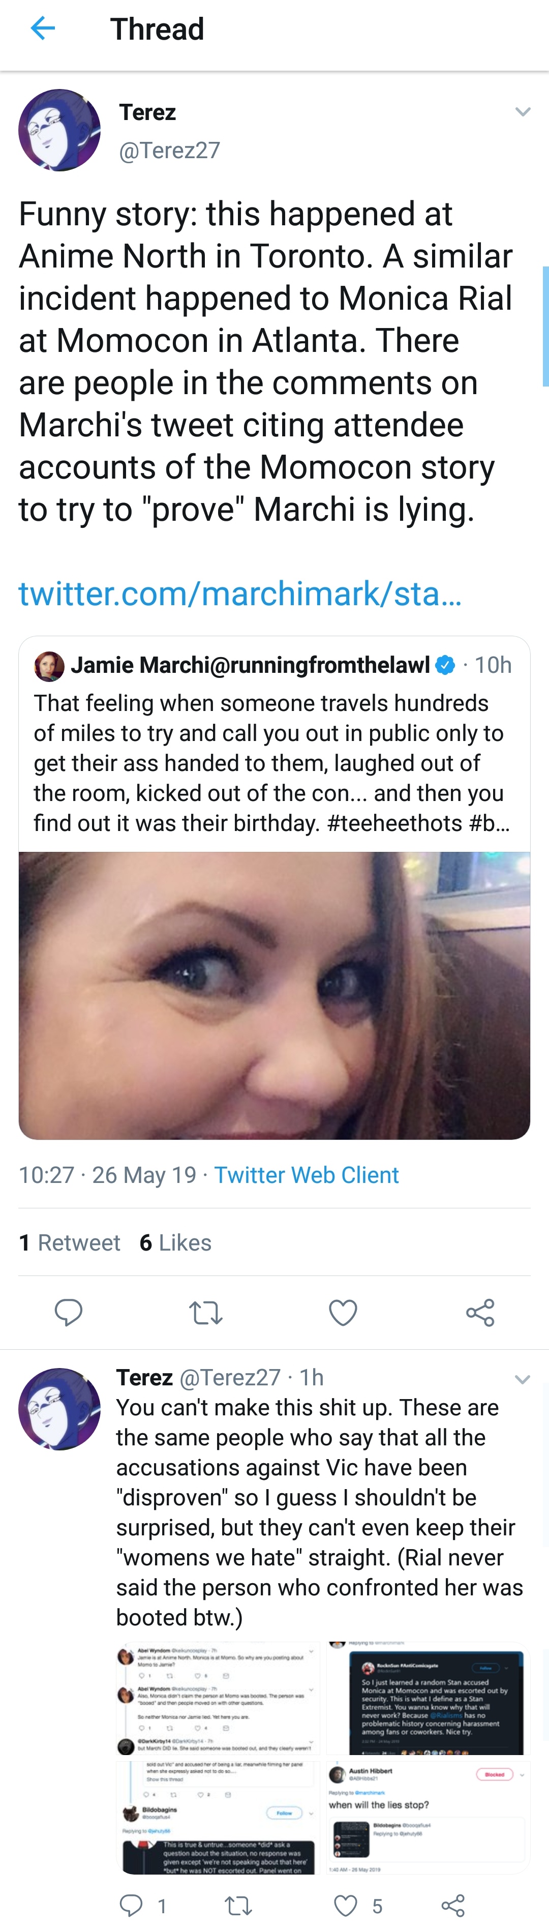
Task: Retweet the main tweet
Action: point(205,1313)
